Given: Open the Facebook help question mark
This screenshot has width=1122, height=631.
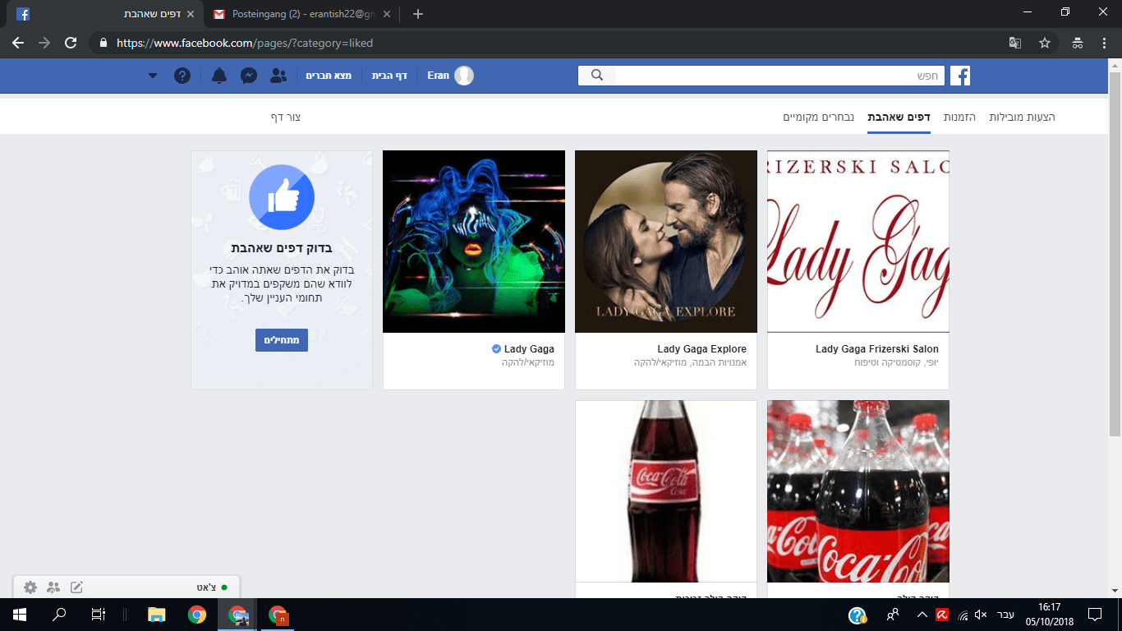Looking at the screenshot, I should [182, 76].
